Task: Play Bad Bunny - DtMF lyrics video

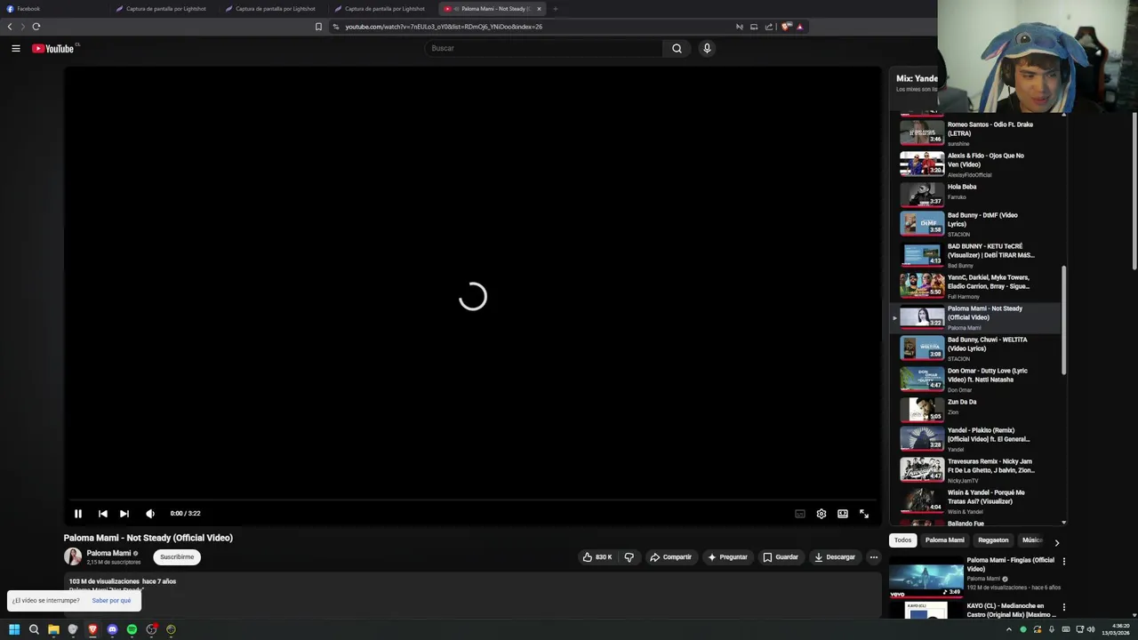Action: coord(976,224)
